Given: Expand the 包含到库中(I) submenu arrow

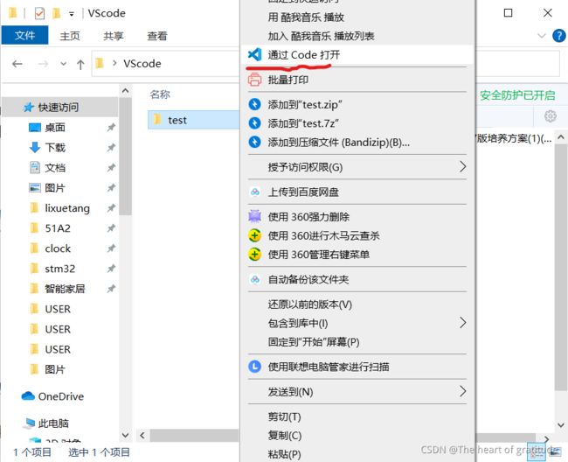Looking at the screenshot, I should click(462, 322).
